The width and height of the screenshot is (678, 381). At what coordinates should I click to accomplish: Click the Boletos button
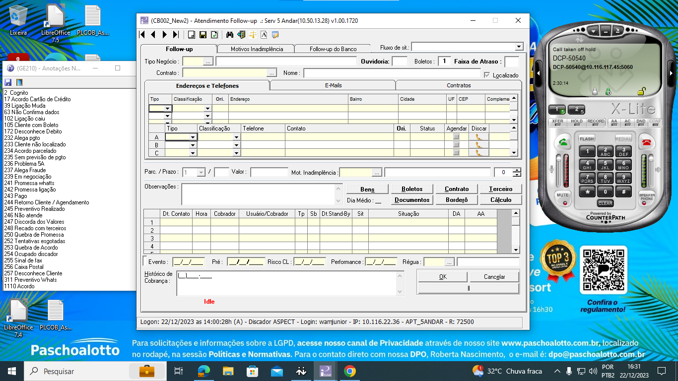click(412, 189)
